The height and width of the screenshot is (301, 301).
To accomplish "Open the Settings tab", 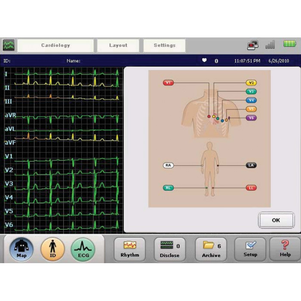I will pyautogui.click(x=164, y=46).
